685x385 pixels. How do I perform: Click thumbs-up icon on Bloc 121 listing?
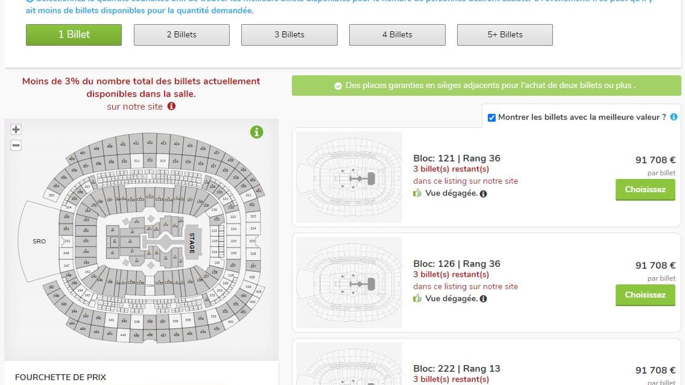pos(417,193)
